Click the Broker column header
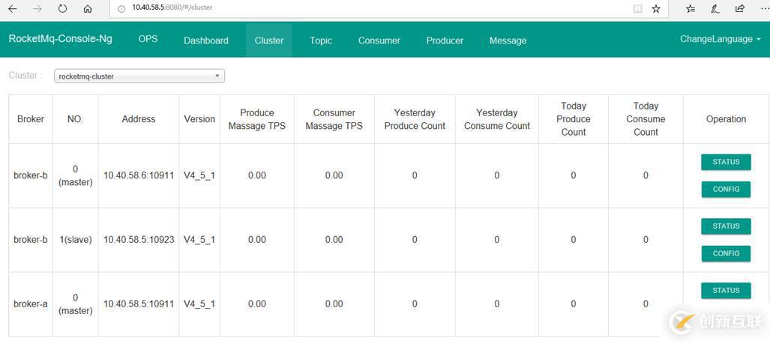The image size is (770, 344). point(31,119)
